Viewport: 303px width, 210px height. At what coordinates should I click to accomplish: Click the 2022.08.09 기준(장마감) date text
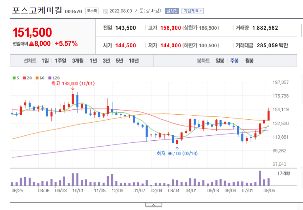click(135, 11)
